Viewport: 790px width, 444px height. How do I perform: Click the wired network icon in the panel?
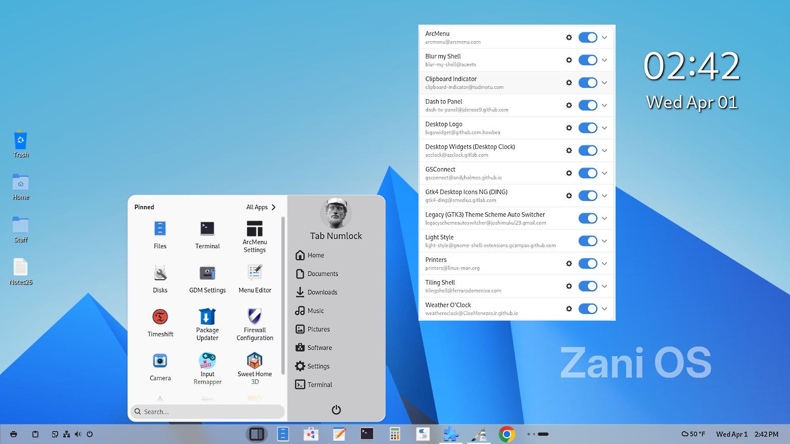pyautogui.click(x=66, y=434)
